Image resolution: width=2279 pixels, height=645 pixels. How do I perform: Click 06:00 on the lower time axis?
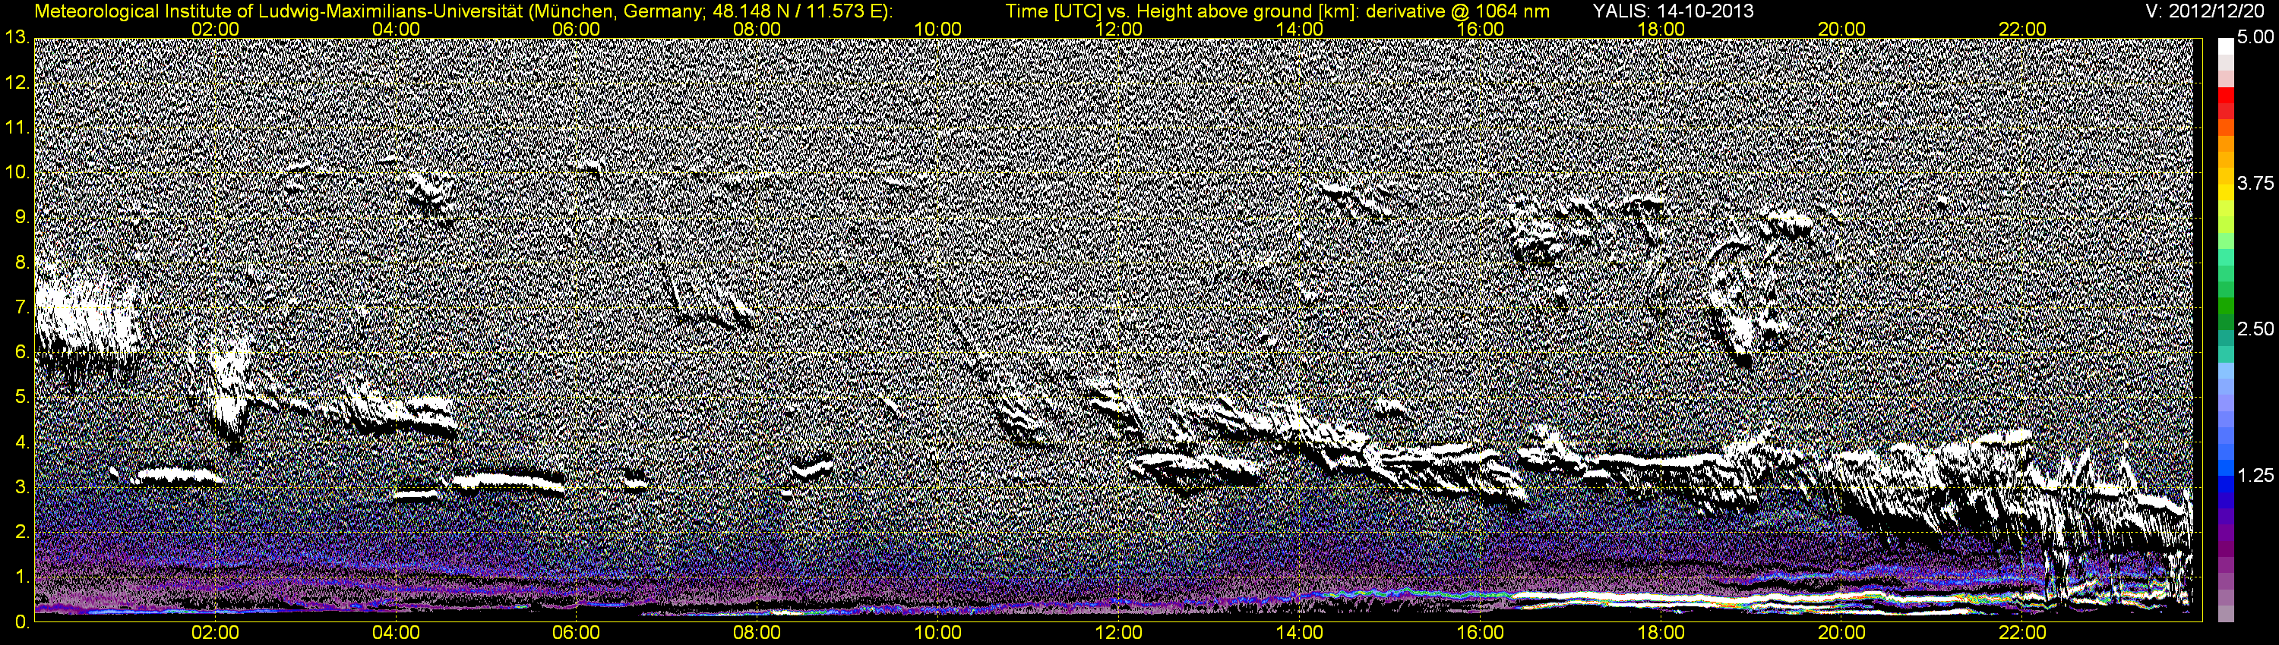tap(576, 633)
